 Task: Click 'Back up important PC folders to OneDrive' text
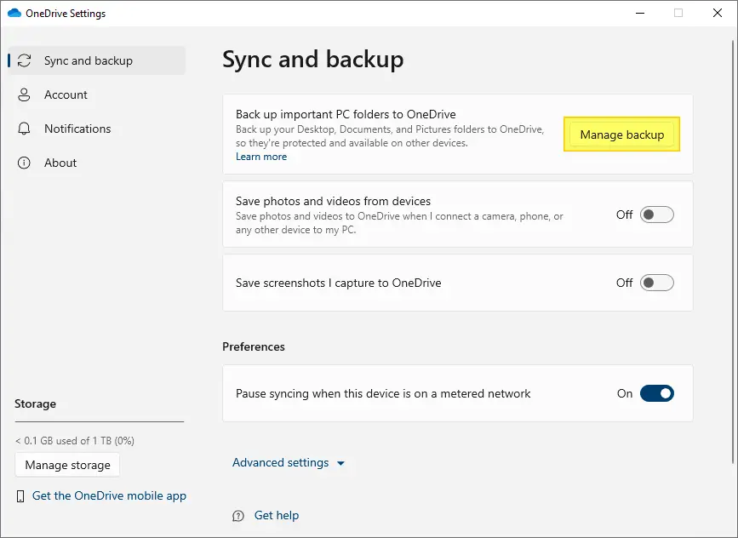[346, 114]
